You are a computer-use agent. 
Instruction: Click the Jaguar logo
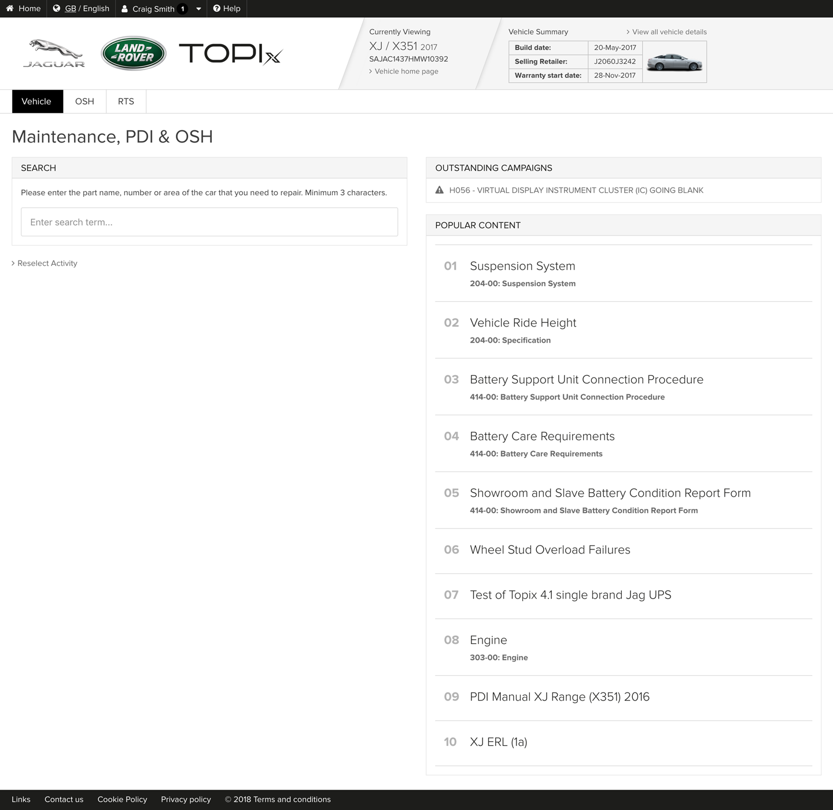(x=54, y=53)
